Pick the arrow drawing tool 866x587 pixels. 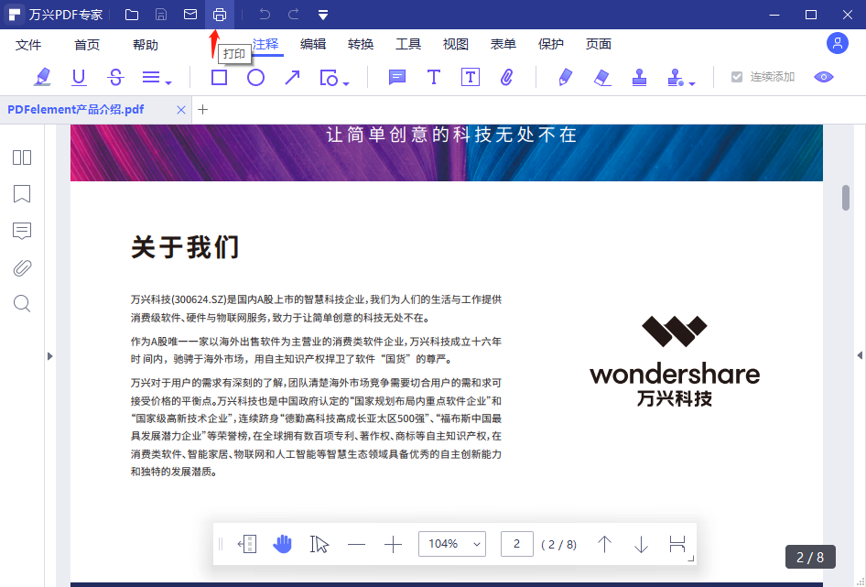pyautogui.click(x=293, y=77)
